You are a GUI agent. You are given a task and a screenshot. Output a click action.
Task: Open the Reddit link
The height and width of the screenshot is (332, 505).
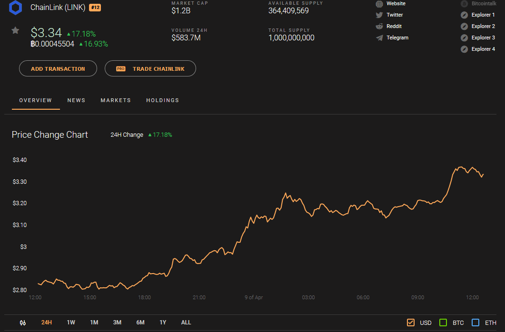coord(394,26)
